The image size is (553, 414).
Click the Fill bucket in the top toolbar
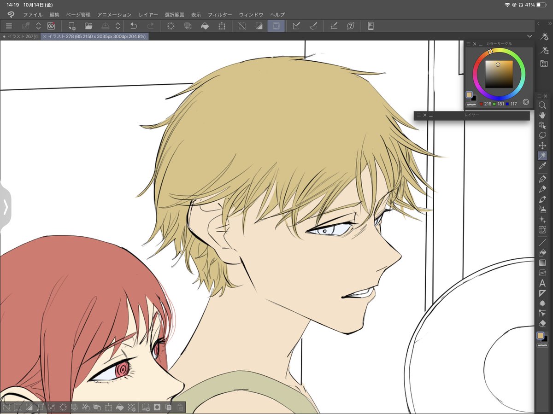205,26
